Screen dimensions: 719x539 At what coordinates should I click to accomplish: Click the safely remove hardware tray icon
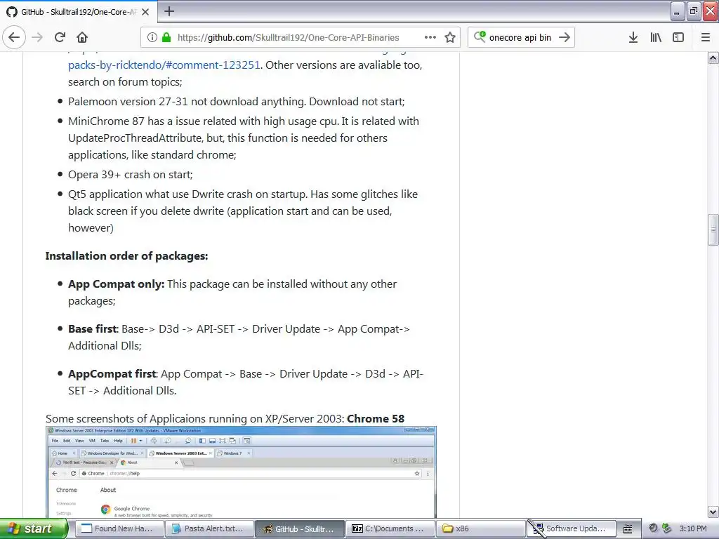pos(667,528)
